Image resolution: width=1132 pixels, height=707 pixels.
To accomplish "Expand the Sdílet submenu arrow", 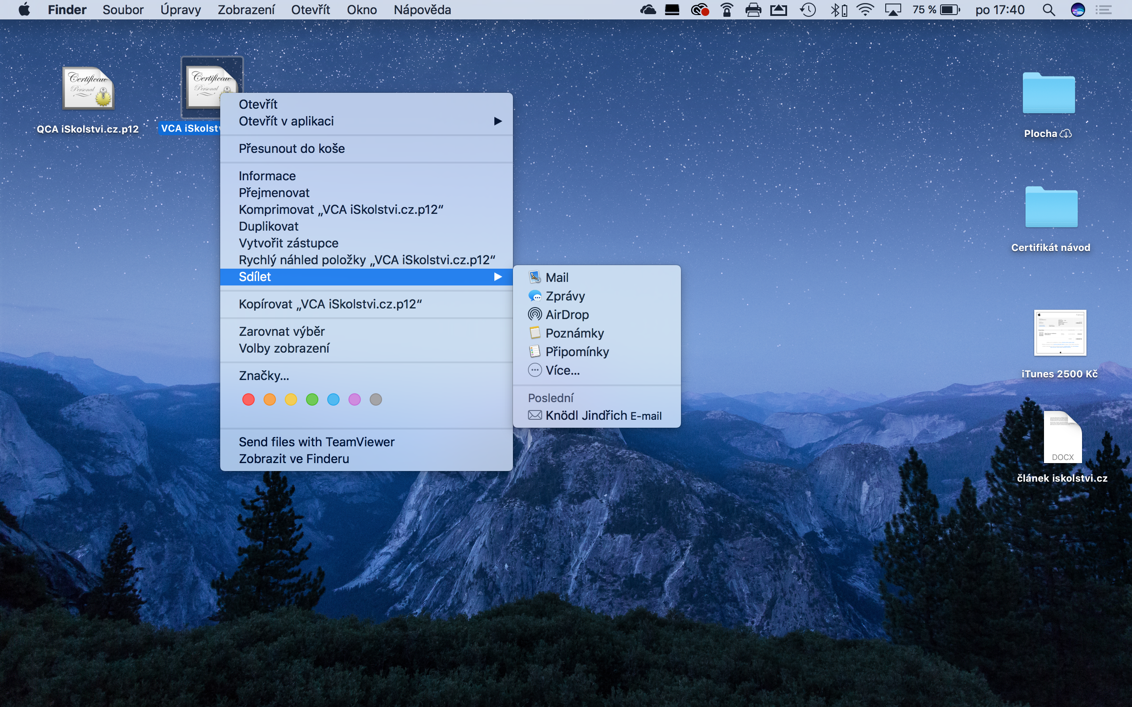I will [x=498, y=277].
